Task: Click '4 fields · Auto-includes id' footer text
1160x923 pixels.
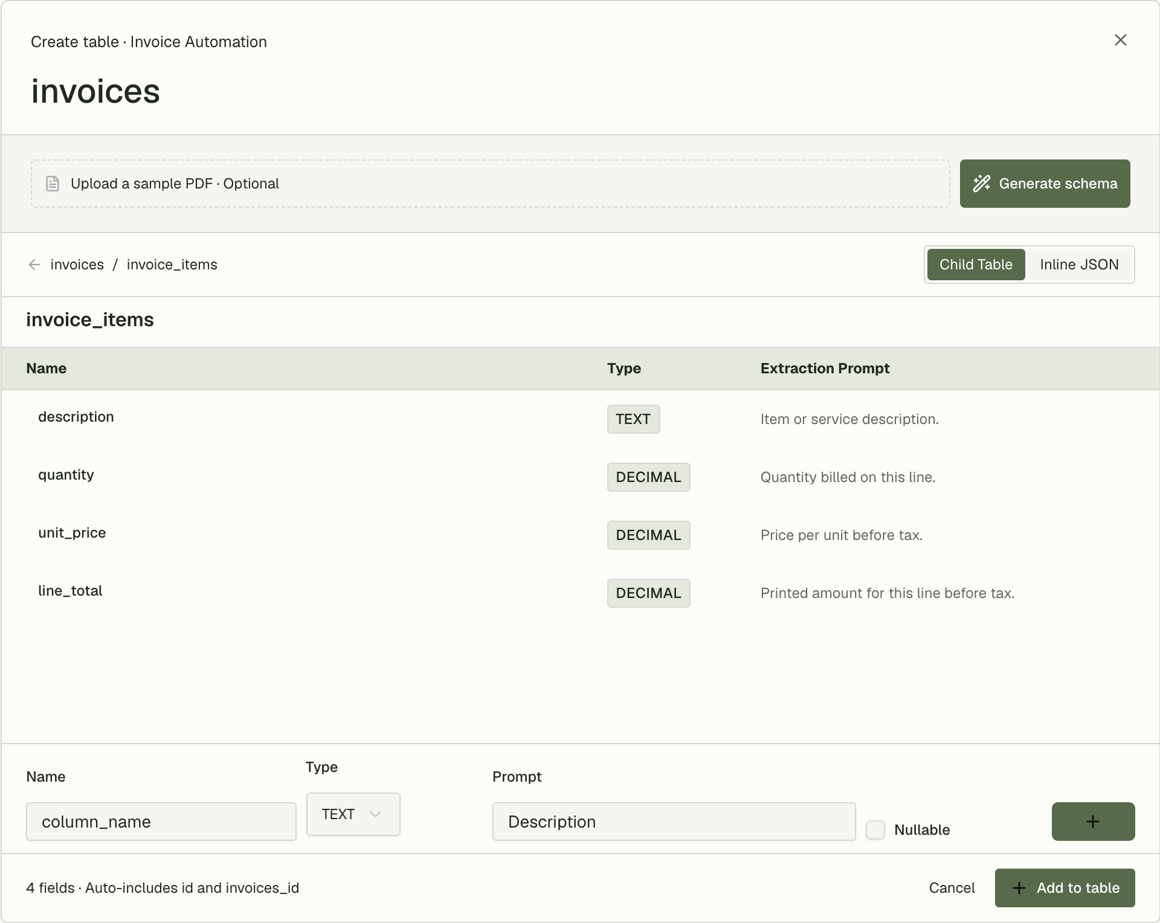Action: point(163,888)
